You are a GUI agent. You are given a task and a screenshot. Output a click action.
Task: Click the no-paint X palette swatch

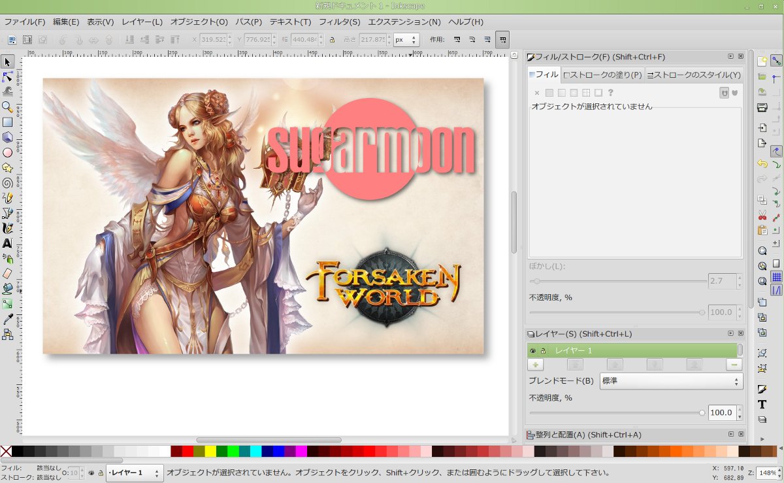pyautogui.click(x=6, y=451)
